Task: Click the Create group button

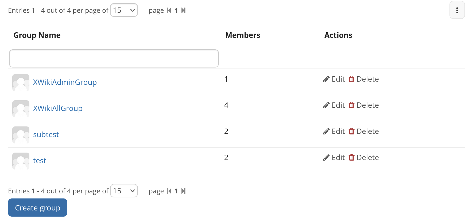Action: click(x=38, y=208)
